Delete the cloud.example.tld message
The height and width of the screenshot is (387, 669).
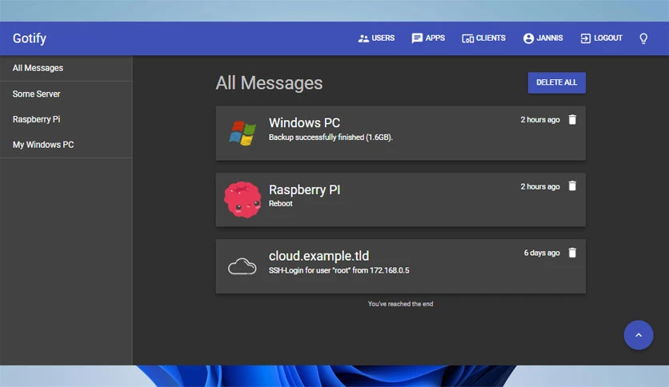(x=572, y=253)
